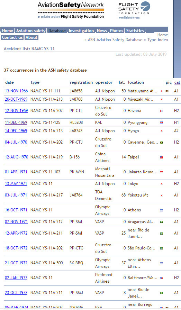Select the Database menu tab
181x310 pixels.
click(57, 31)
